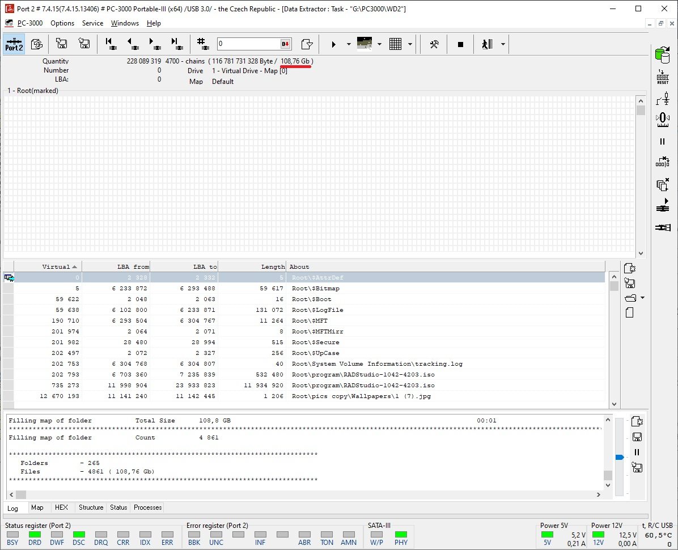Image resolution: width=678 pixels, height=550 pixels.
Task: Click the tools (hammer and wrench) icon
Action: pos(434,44)
